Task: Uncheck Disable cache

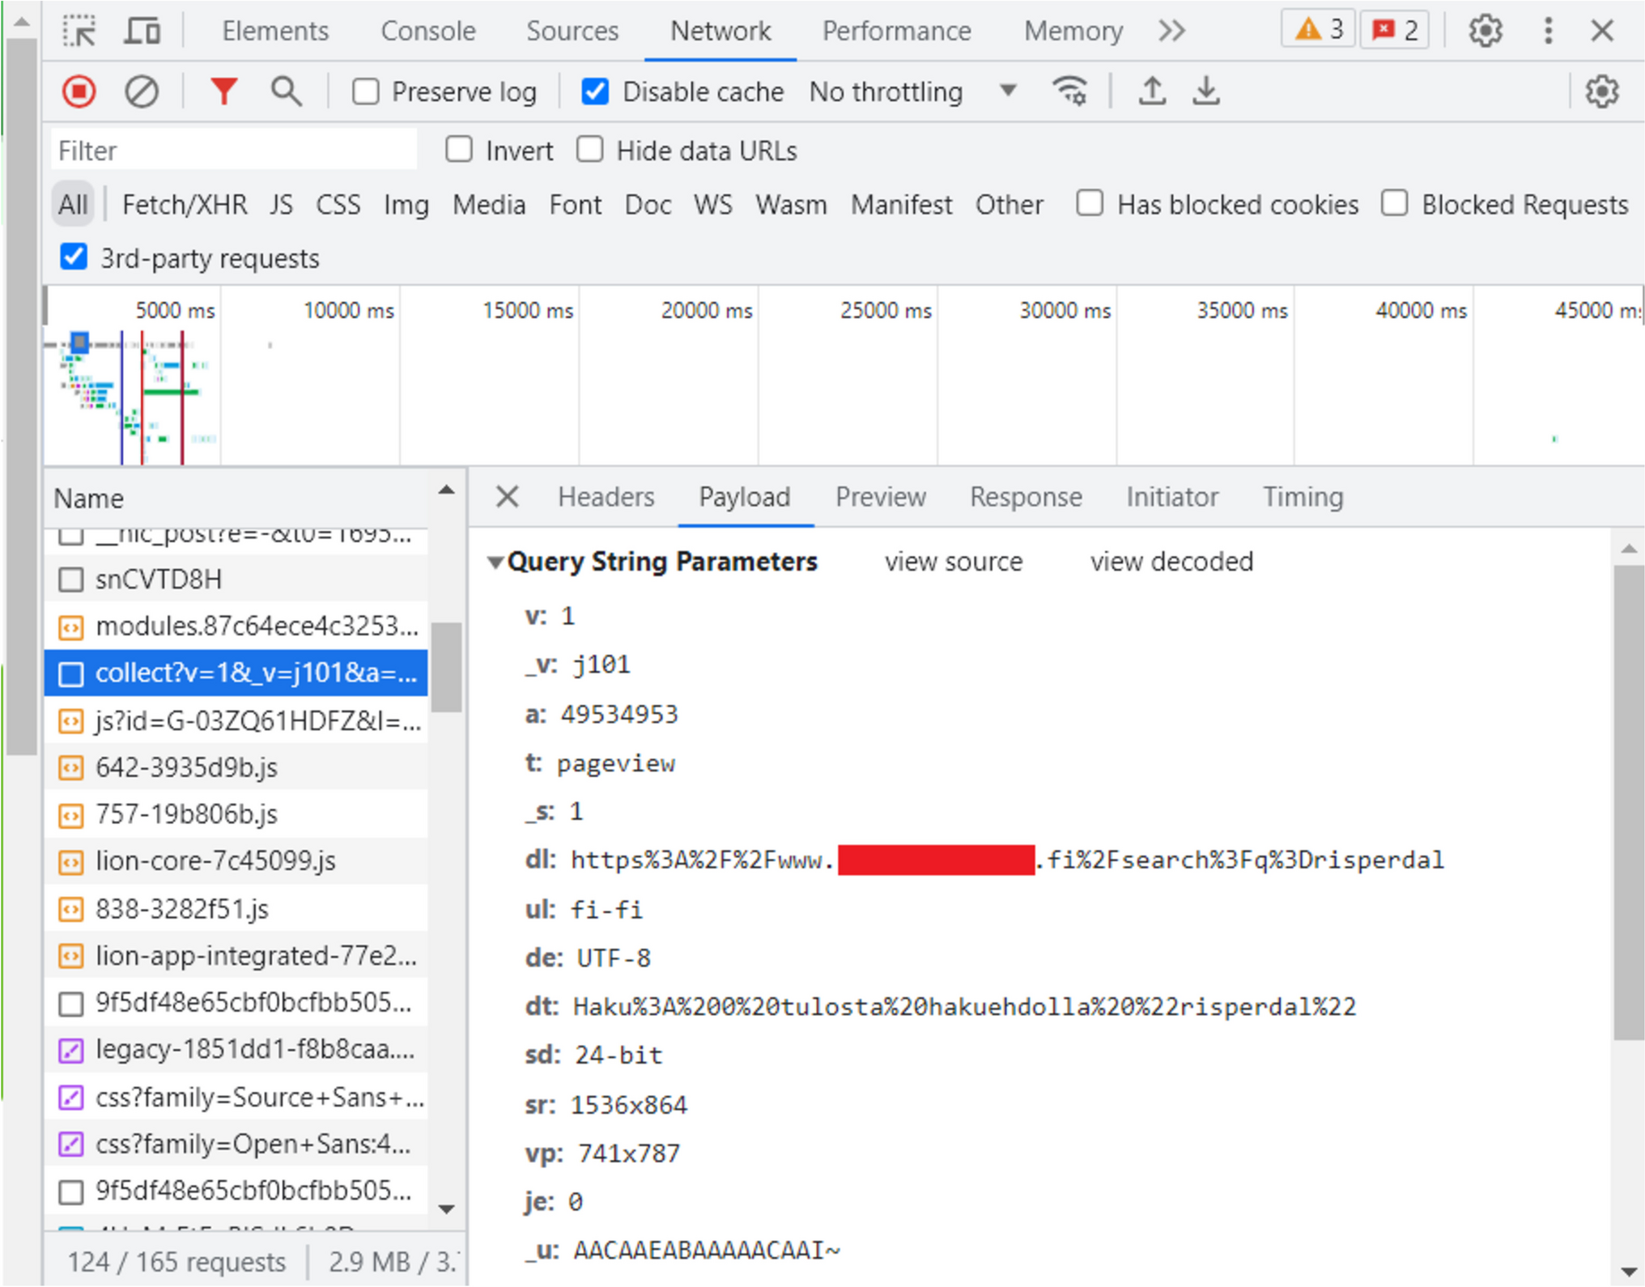Action: [594, 91]
